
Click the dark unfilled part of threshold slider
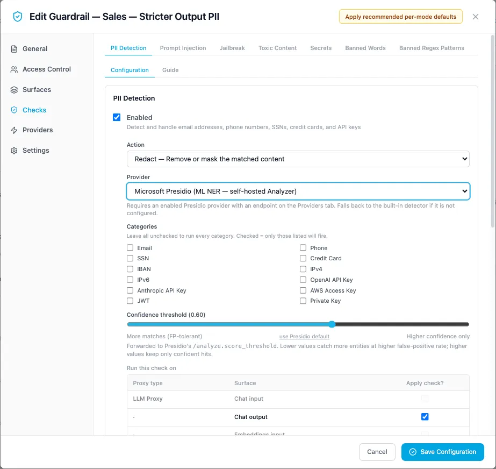coord(402,324)
